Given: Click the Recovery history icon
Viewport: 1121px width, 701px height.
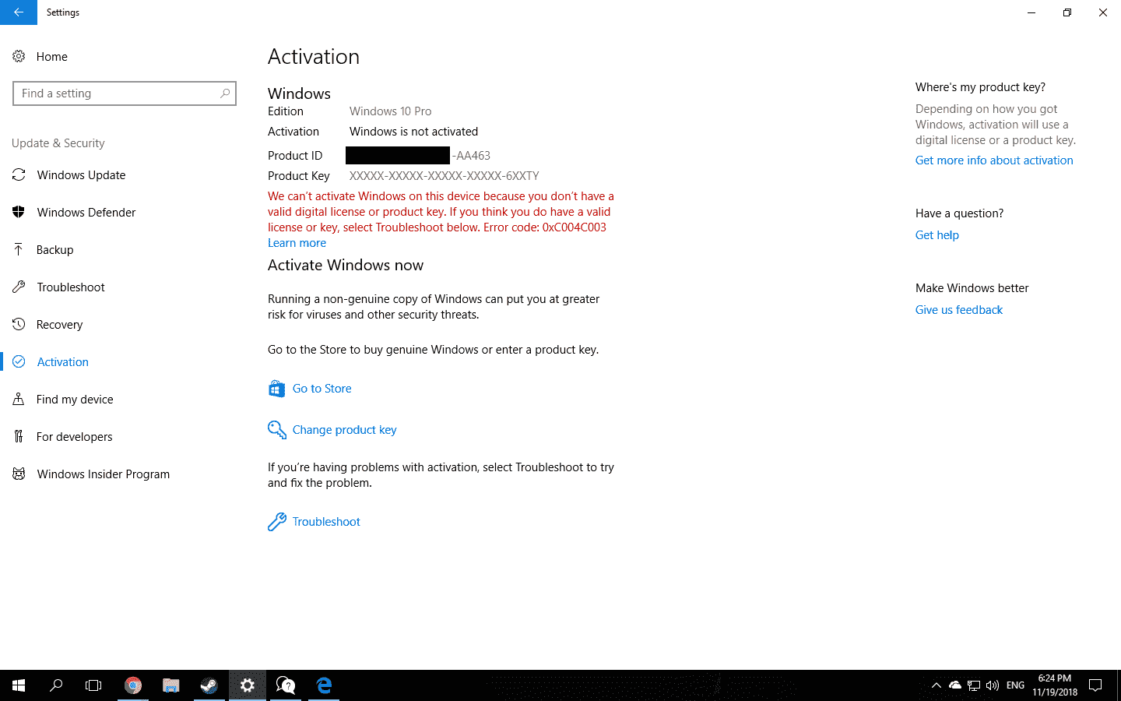Looking at the screenshot, I should tap(19, 324).
